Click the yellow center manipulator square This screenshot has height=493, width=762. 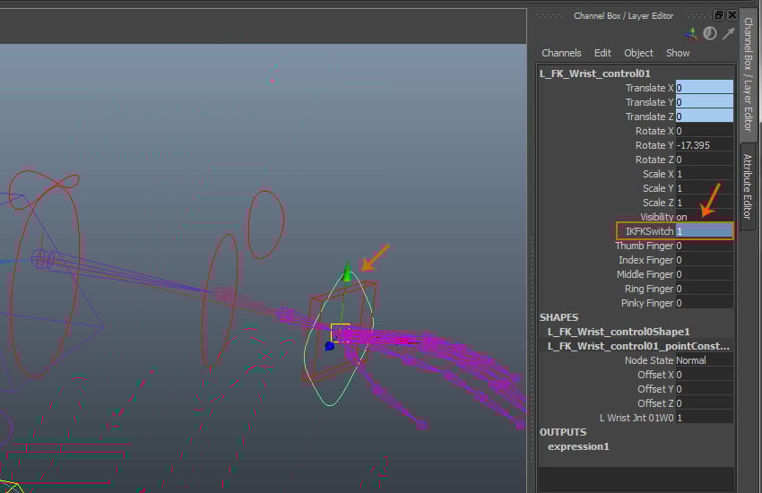point(340,333)
